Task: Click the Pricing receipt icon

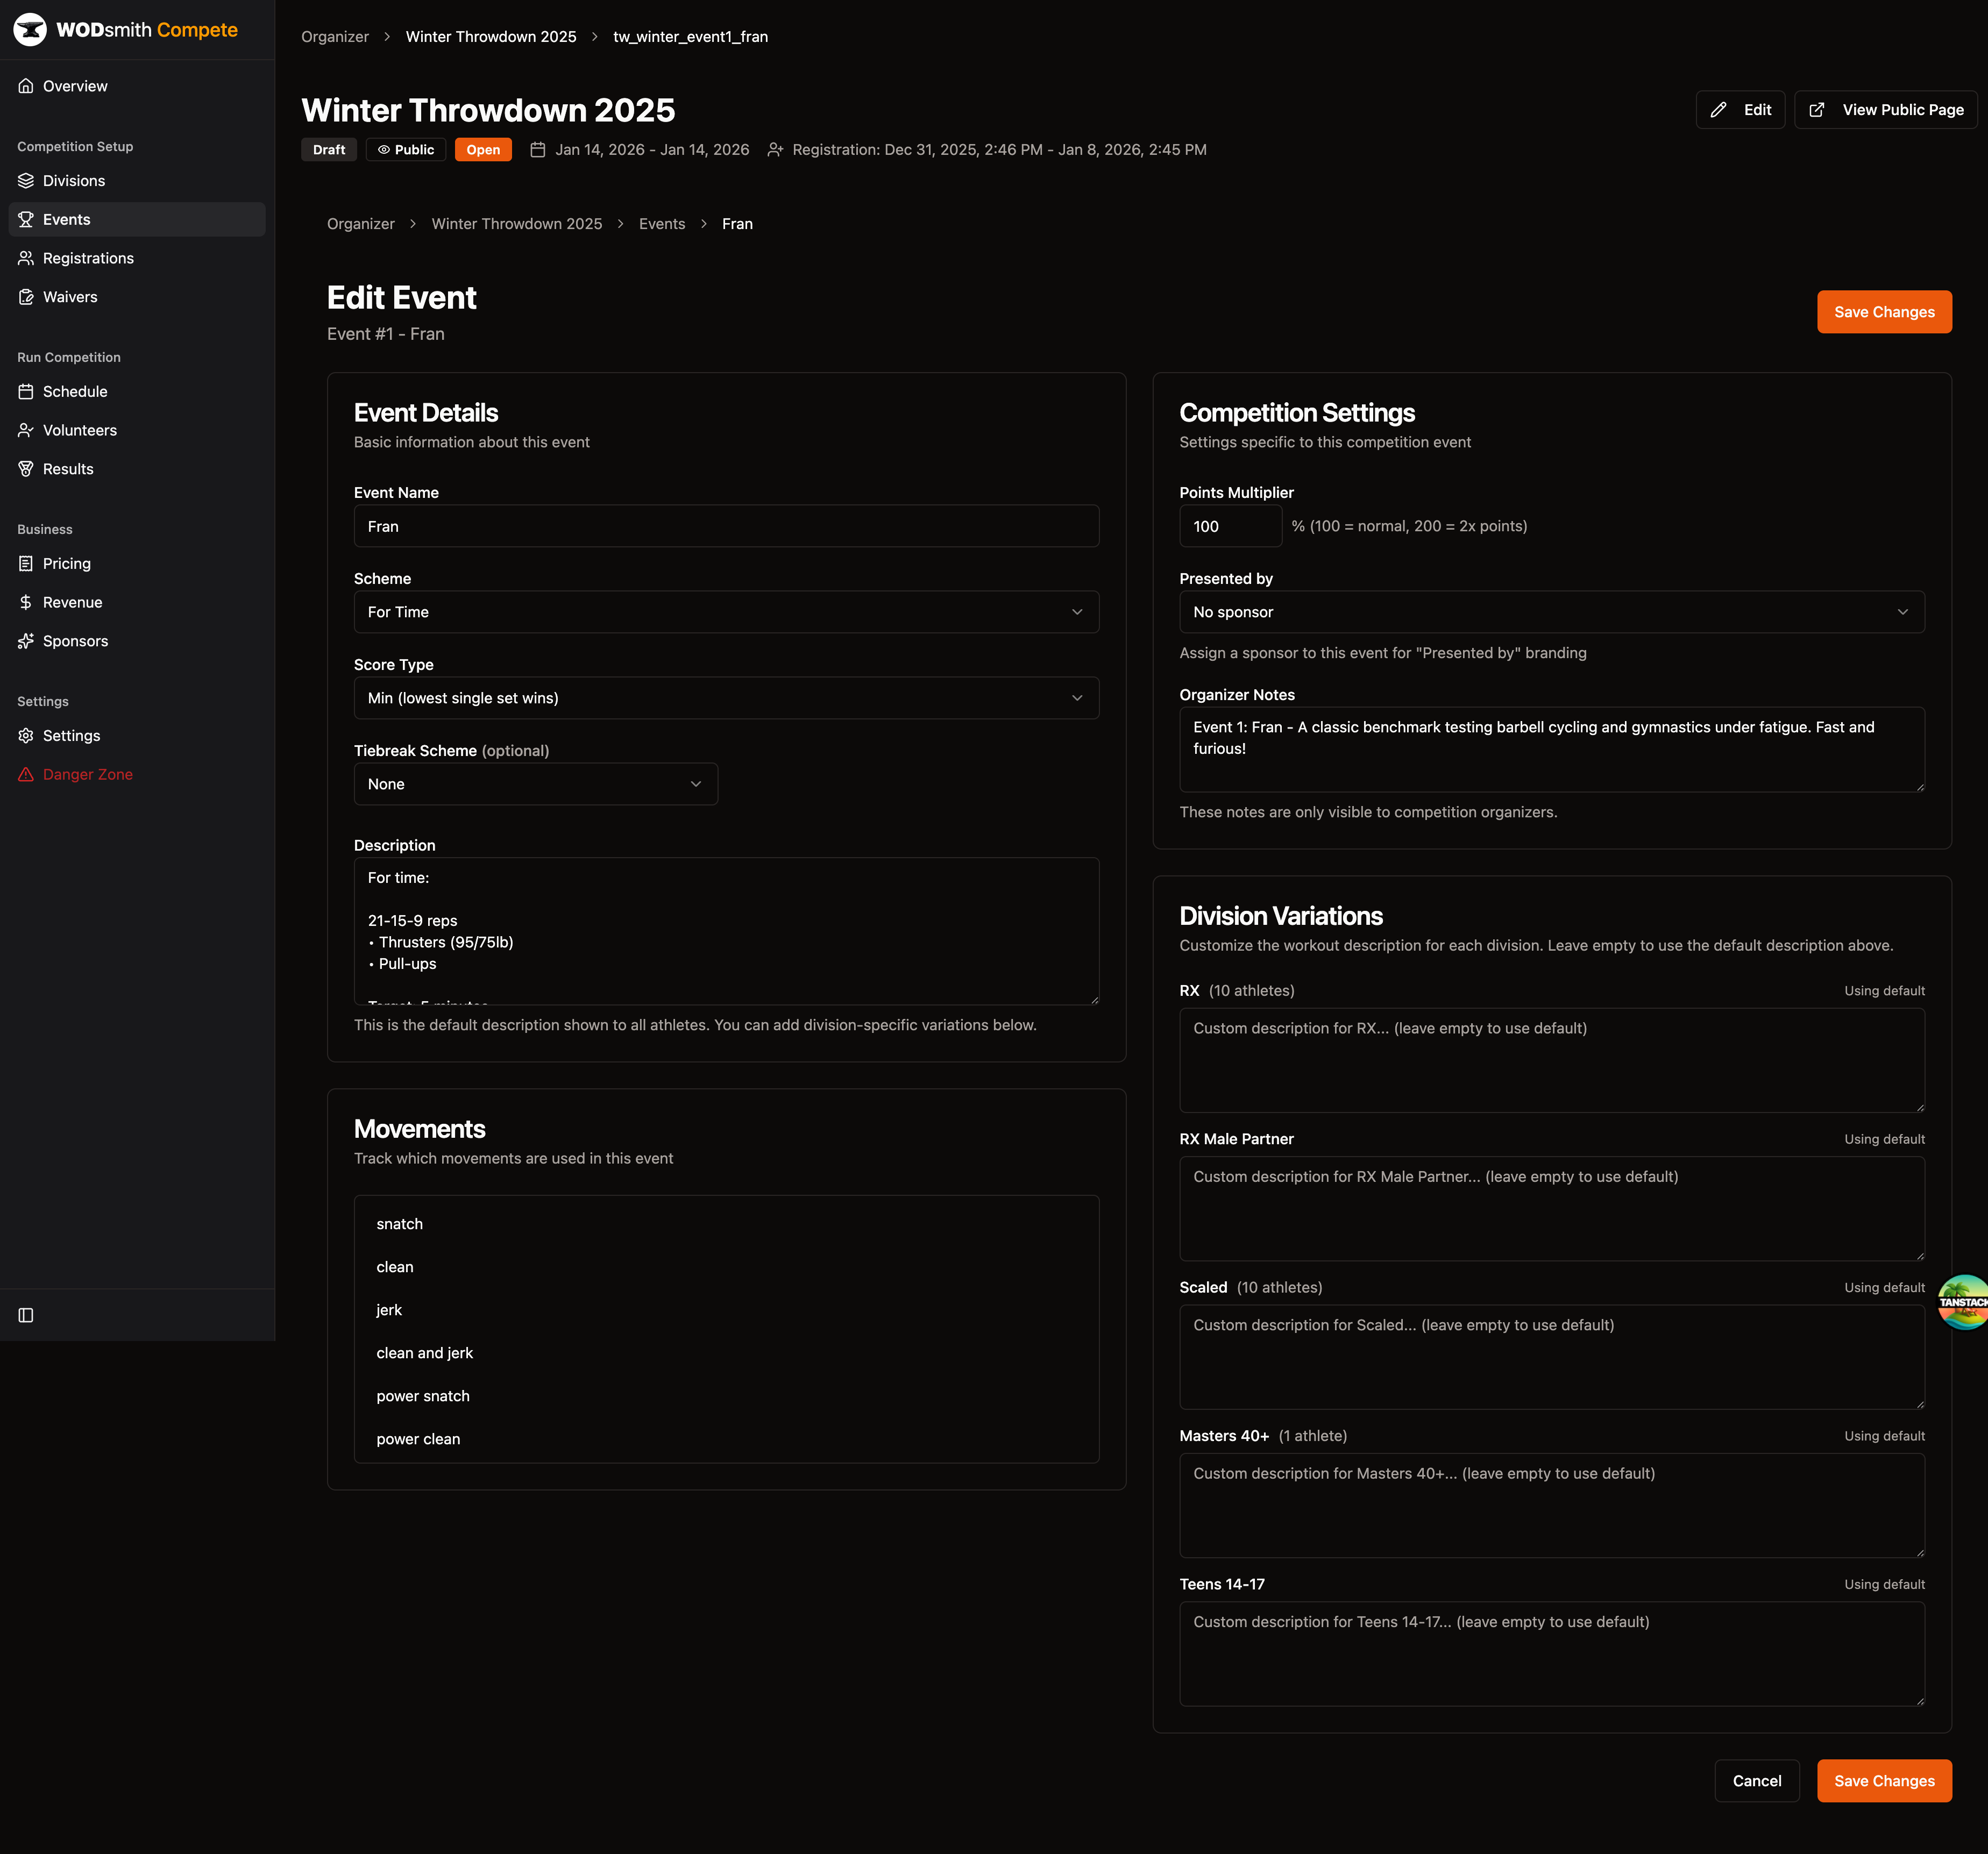Action: coord(26,564)
